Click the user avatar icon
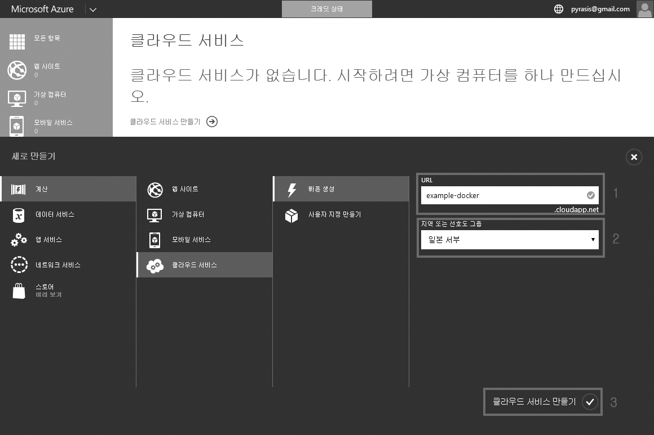 (644, 9)
